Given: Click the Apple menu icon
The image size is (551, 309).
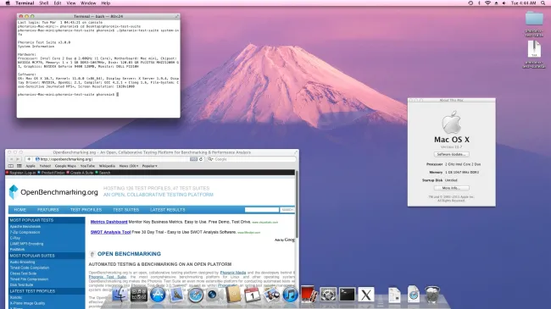Looking at the screenshot, I should 8,3.
